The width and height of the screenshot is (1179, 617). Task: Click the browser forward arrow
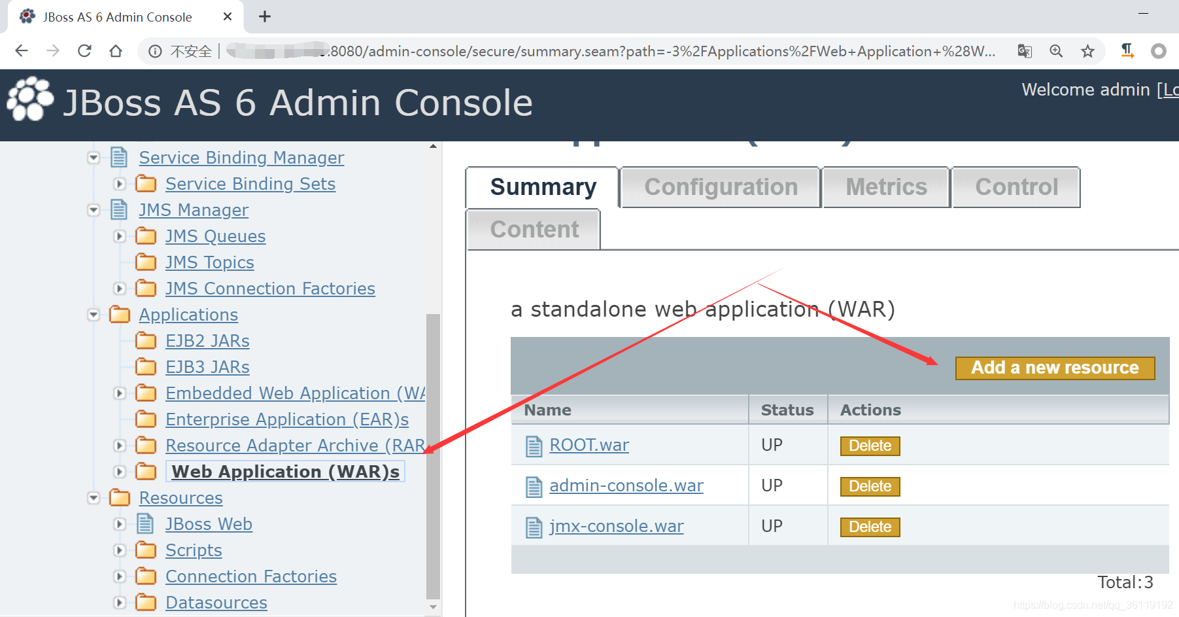tap(53, 51)
